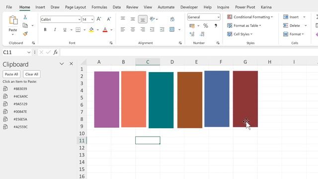Open the Calibri font name dropdown
The width and height of the screenshot is (318, 179).
[x=79, y=19]
